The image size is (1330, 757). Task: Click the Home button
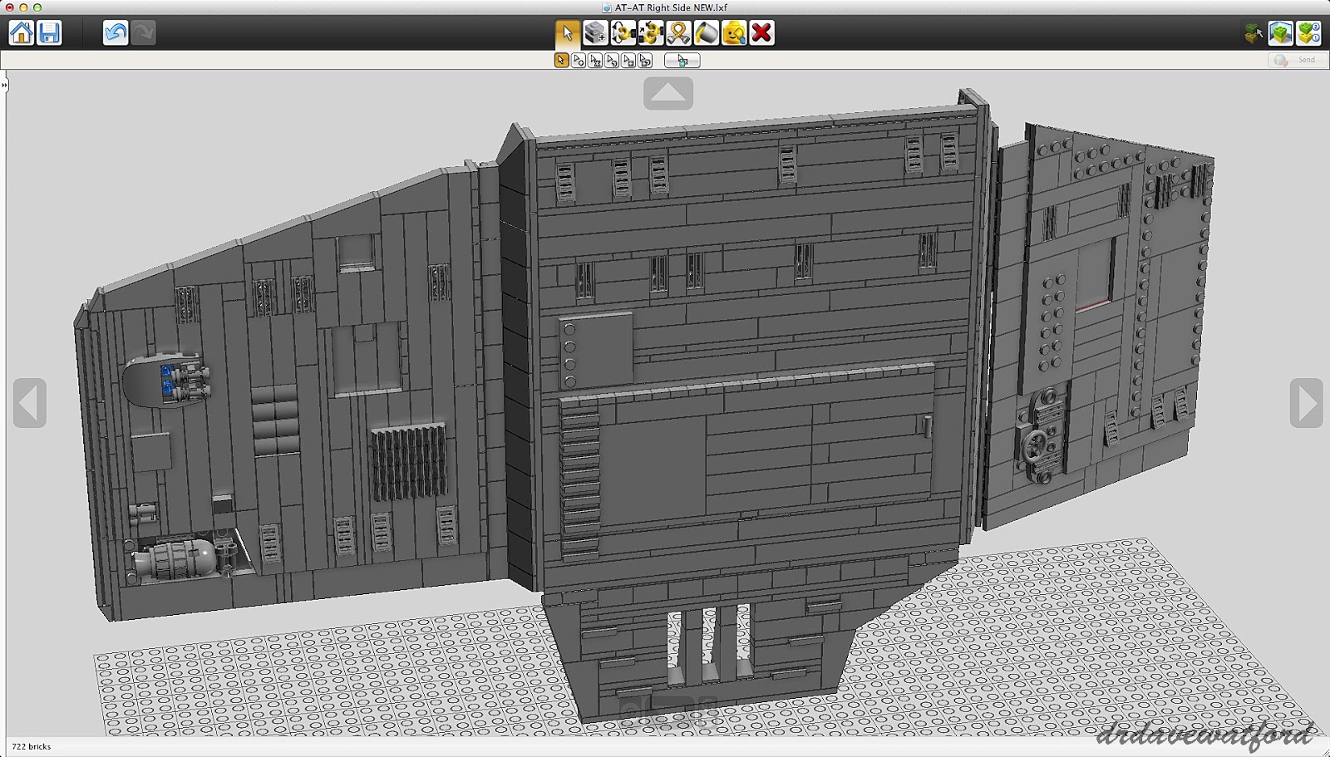(x=21, y=33)
